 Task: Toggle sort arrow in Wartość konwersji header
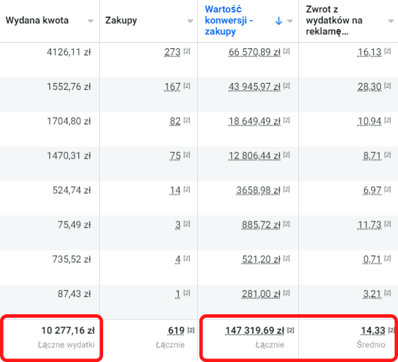point(279,21)
